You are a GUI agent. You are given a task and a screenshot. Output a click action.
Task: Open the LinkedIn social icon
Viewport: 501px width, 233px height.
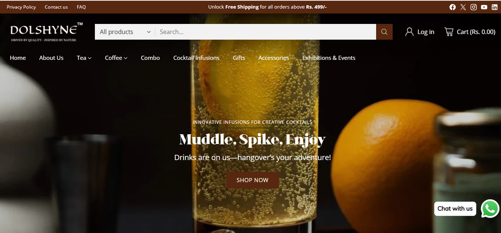[495, 7]
